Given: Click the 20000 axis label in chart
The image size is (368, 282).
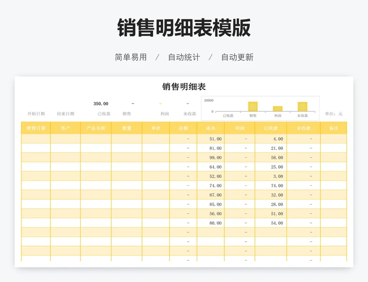Looking at the screenshot, I should 209,100.
